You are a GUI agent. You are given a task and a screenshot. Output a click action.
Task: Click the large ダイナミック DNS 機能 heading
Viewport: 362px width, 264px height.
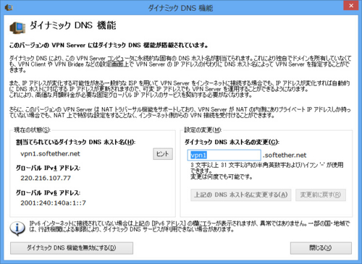(x=73, y=25)
